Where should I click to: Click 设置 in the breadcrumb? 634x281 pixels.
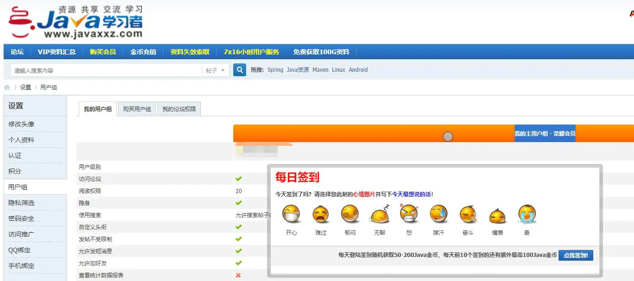[x=25, y=87]
